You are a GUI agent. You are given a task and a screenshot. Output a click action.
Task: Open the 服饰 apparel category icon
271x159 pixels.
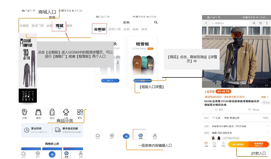click(39, 112)
